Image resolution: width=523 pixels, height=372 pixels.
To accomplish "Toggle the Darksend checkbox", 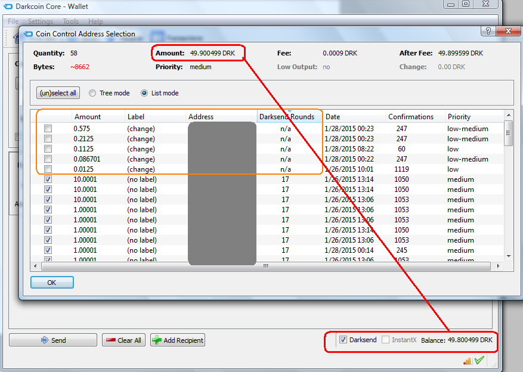I will pos(343,340).
